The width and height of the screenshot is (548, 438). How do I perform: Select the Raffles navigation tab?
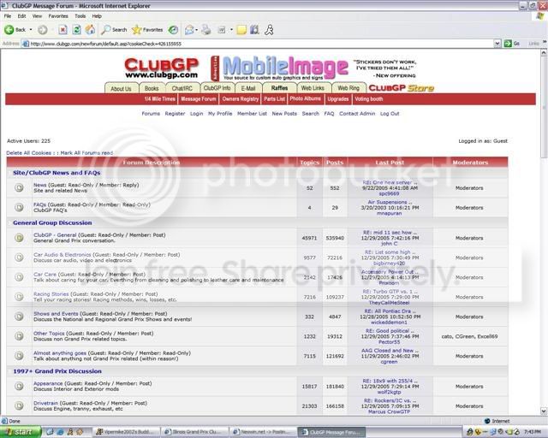click(x=279, y=88)
